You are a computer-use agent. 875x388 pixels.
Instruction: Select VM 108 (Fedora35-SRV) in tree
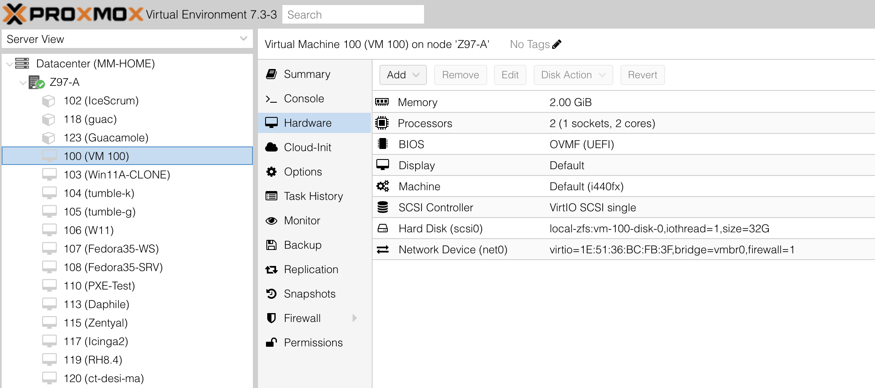127,267
